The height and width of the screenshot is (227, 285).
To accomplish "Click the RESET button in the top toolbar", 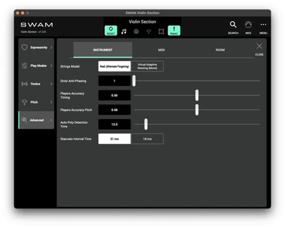I will pyautogui.click(x=111, y=31).
